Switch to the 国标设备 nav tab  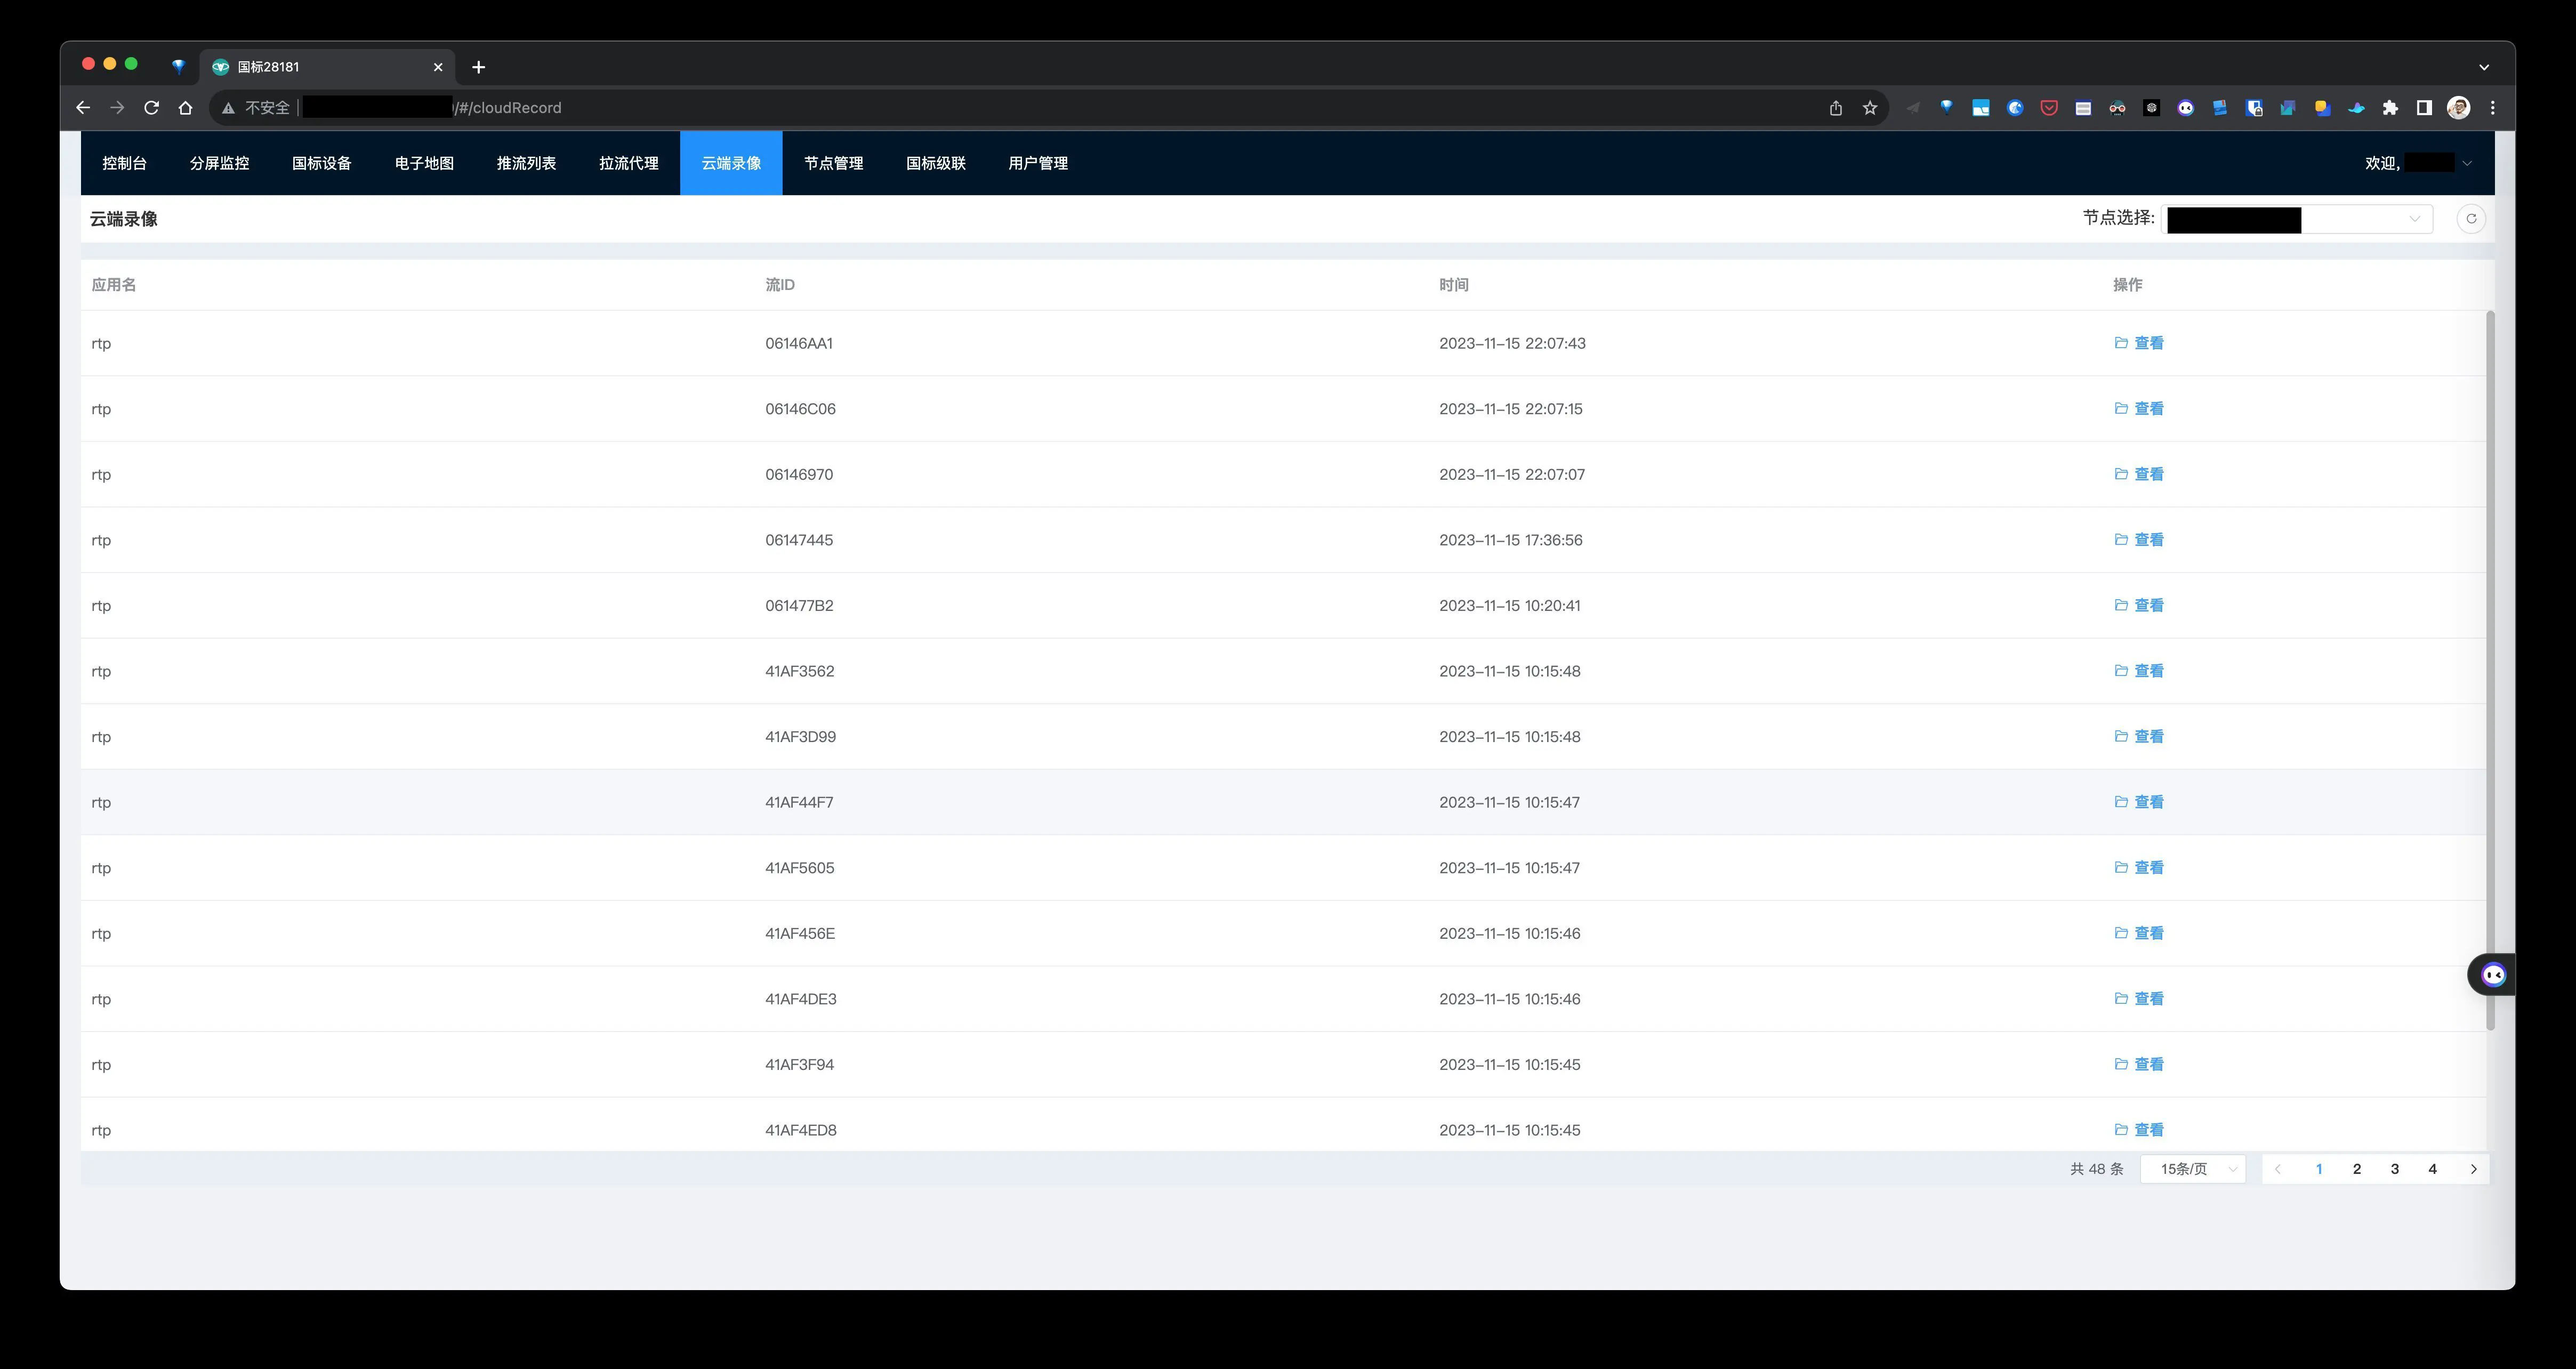pos(321,163)
